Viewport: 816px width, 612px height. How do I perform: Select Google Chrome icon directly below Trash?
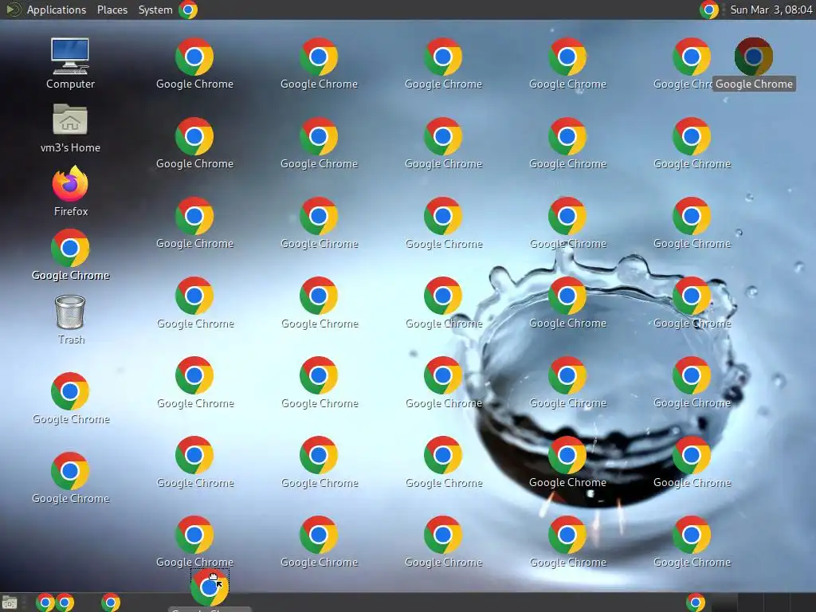(70, 398)
